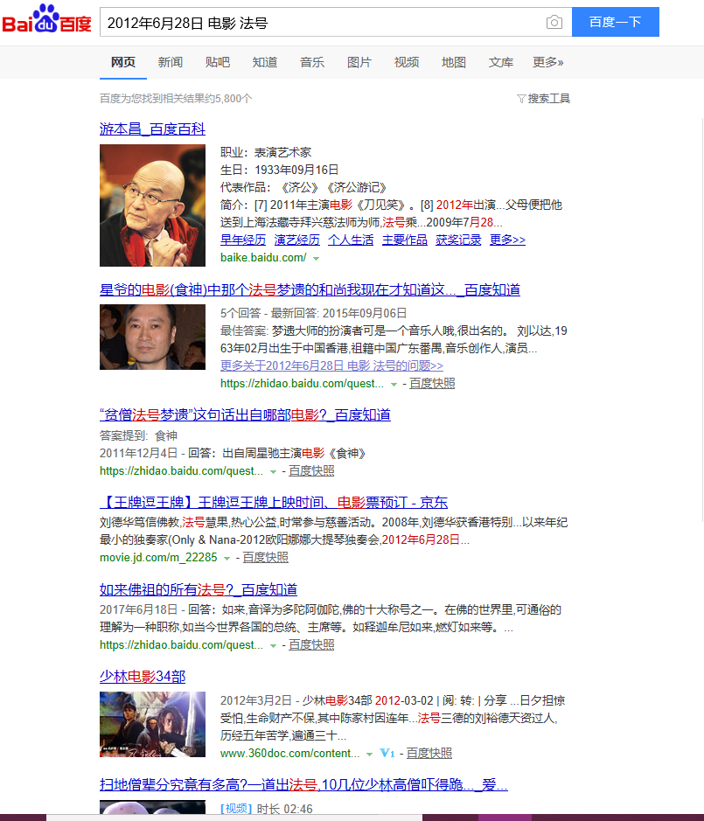Switch to the 新闻 tab

(x=171, y=62)
